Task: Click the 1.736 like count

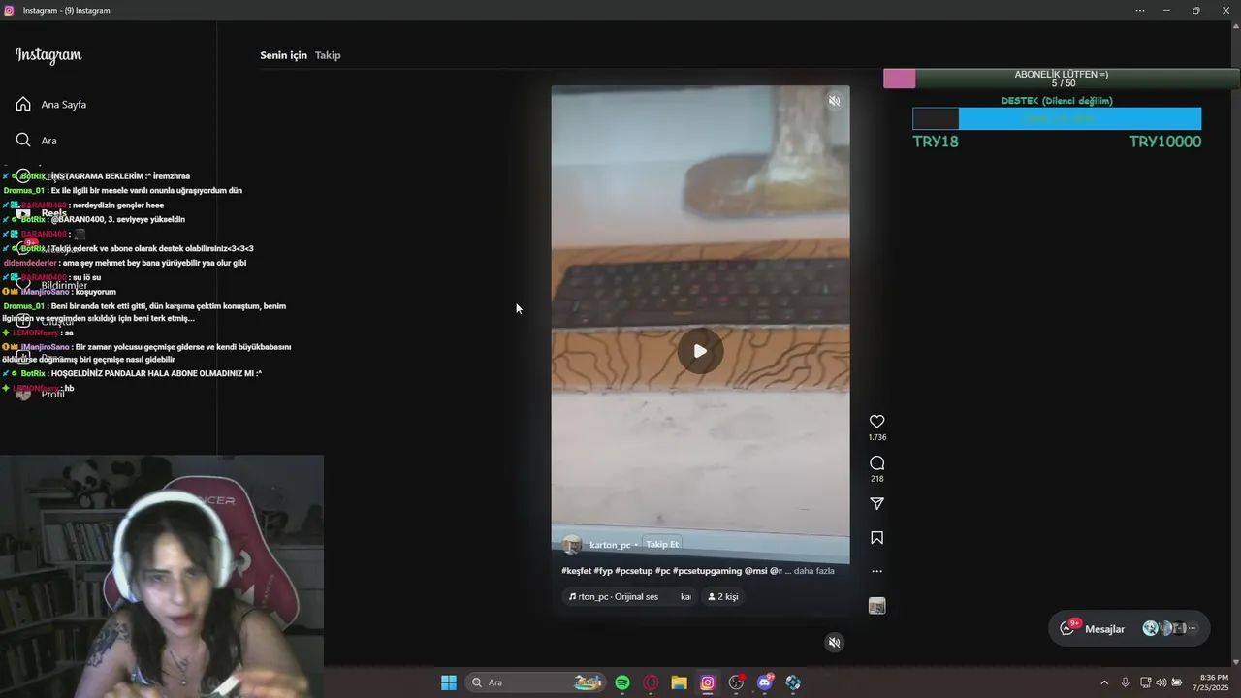Action: click(876, 437)
